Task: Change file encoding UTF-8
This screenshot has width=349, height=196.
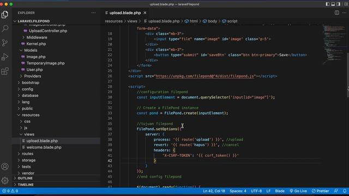Action: click(256, 191)
